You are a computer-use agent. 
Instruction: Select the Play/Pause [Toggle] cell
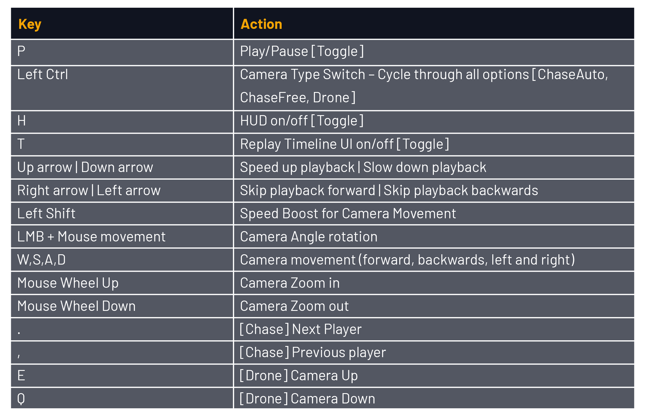point(302,51)
